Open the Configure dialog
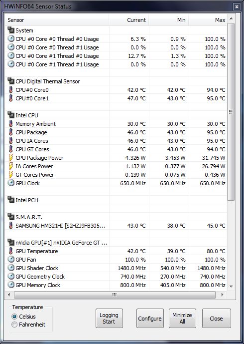Screen dimensions: 244x344 point(150,319)
